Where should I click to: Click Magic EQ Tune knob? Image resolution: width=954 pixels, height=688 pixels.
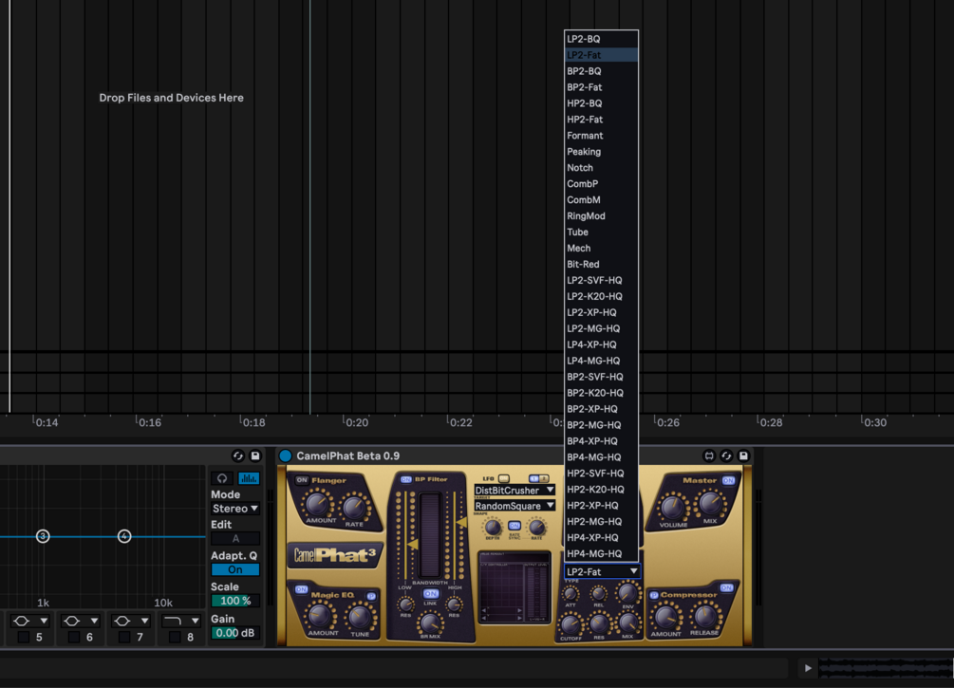tap(360, 617)
